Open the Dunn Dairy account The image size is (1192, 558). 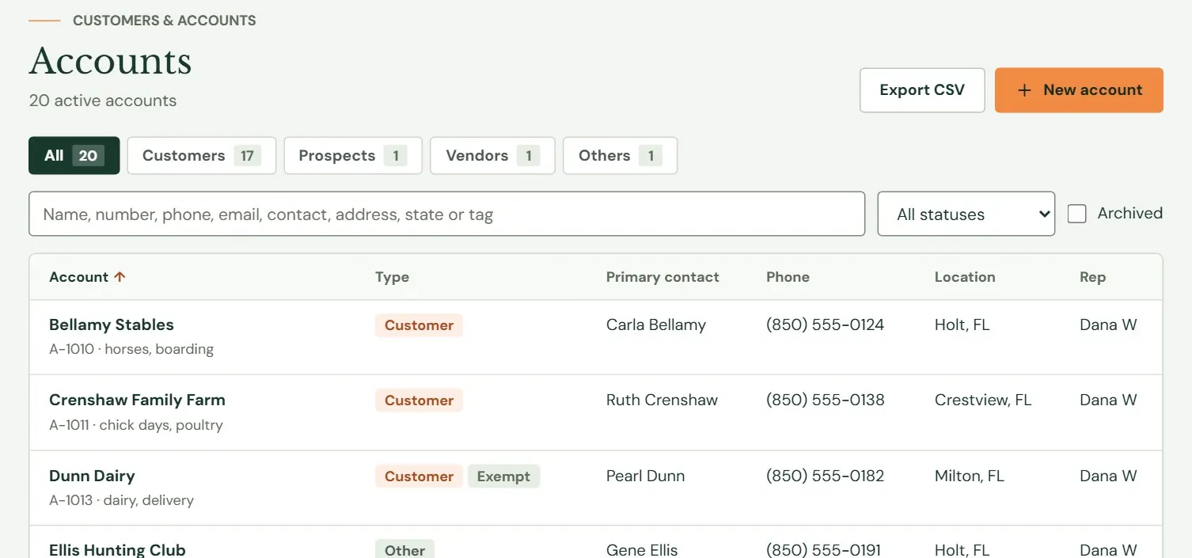[x=92, y=476]
